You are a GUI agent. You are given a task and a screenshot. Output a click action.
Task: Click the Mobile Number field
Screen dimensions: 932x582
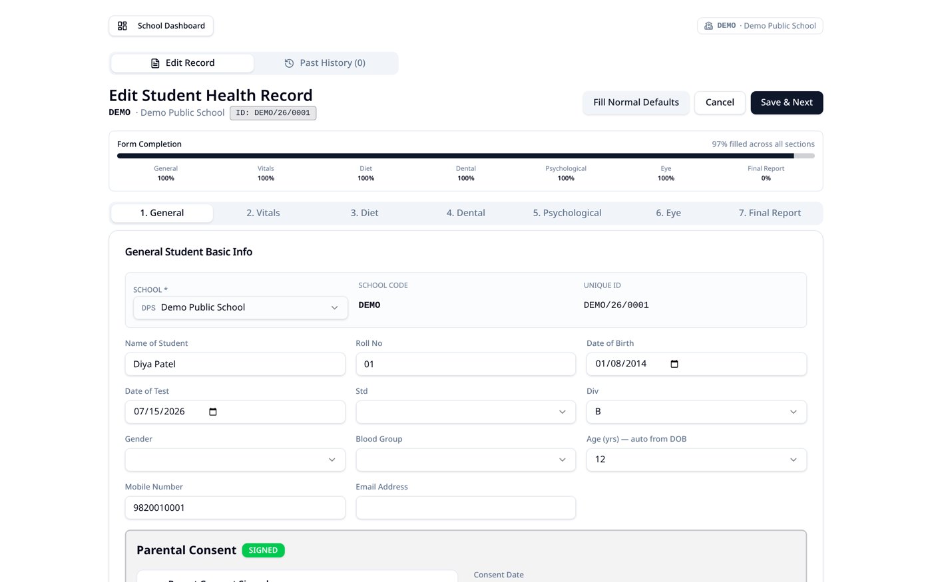point(235,508)
